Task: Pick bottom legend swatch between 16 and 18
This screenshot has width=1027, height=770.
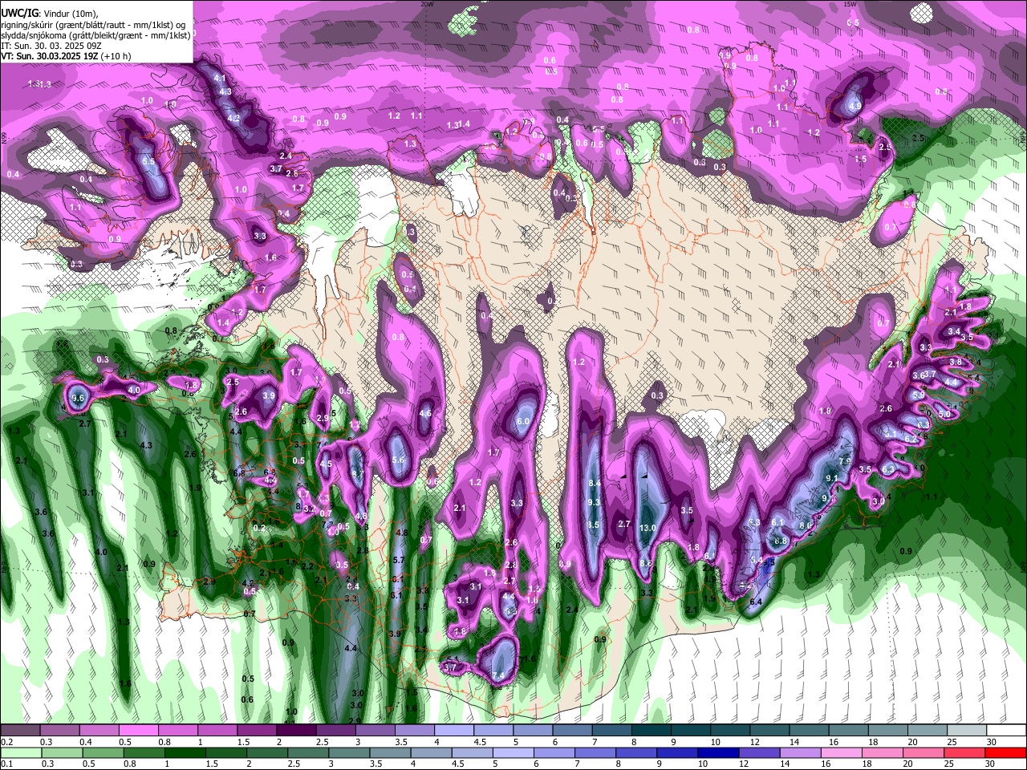Action: (842, 753)
